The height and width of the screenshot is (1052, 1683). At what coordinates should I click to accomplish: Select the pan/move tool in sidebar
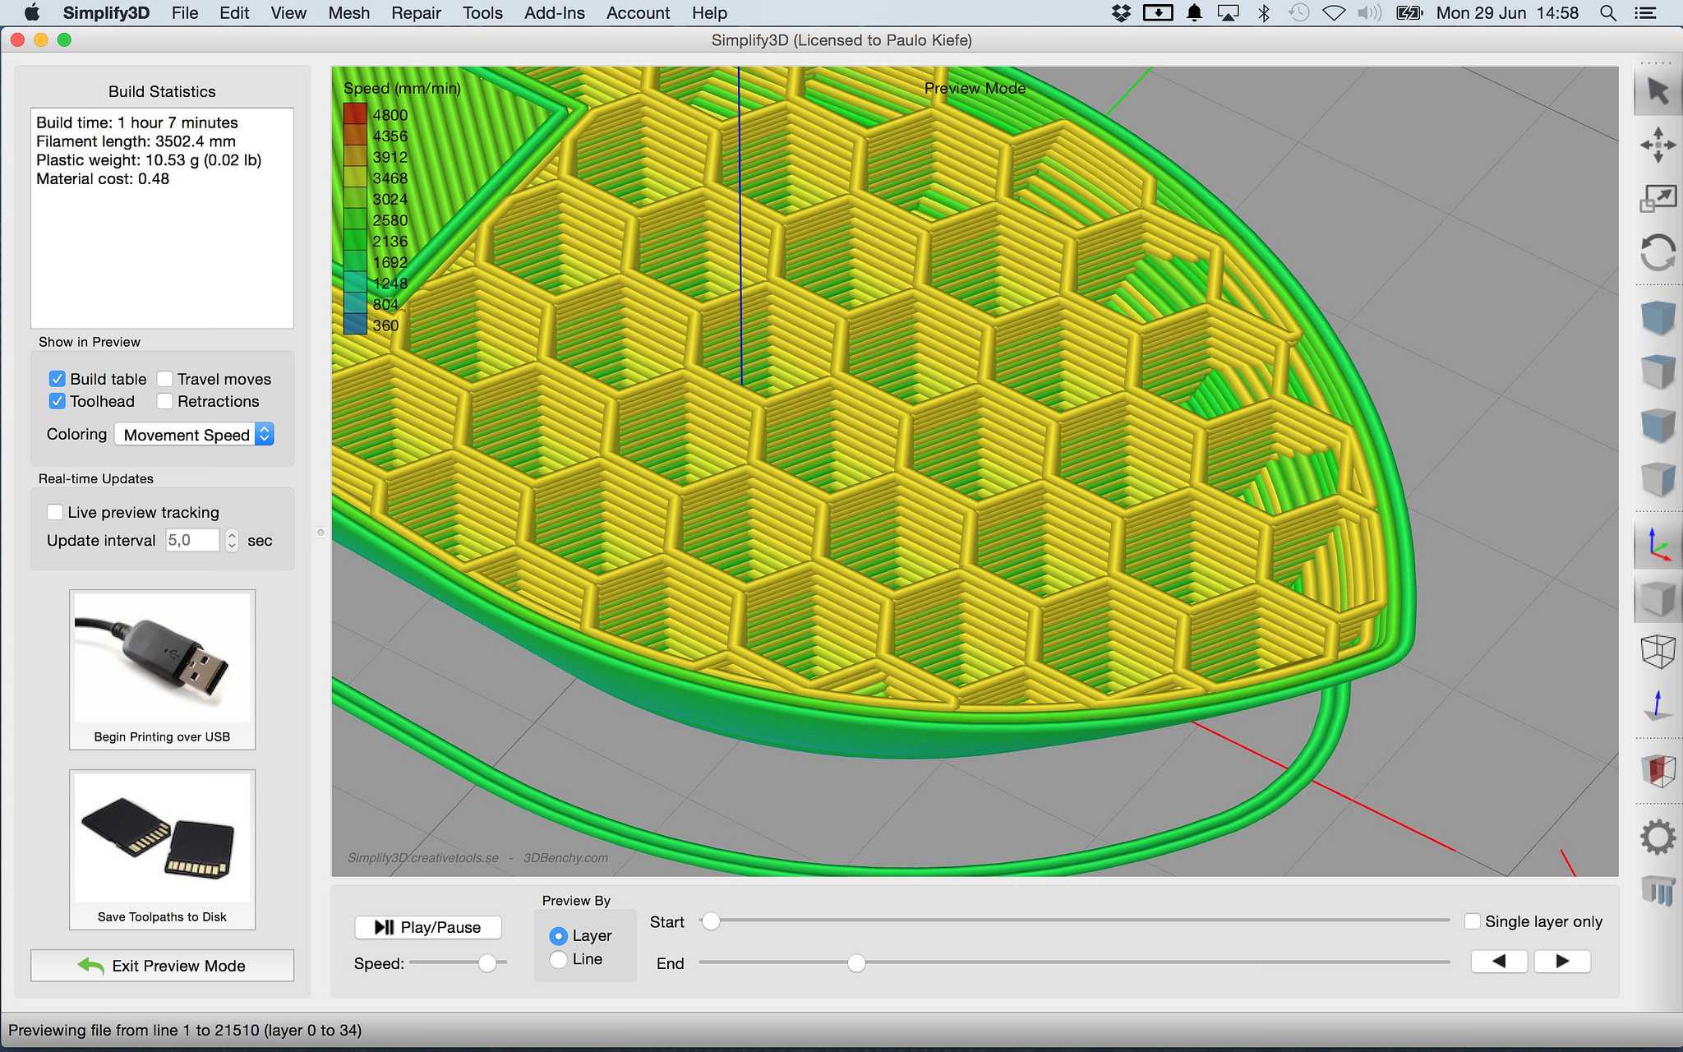point(1654,145)
